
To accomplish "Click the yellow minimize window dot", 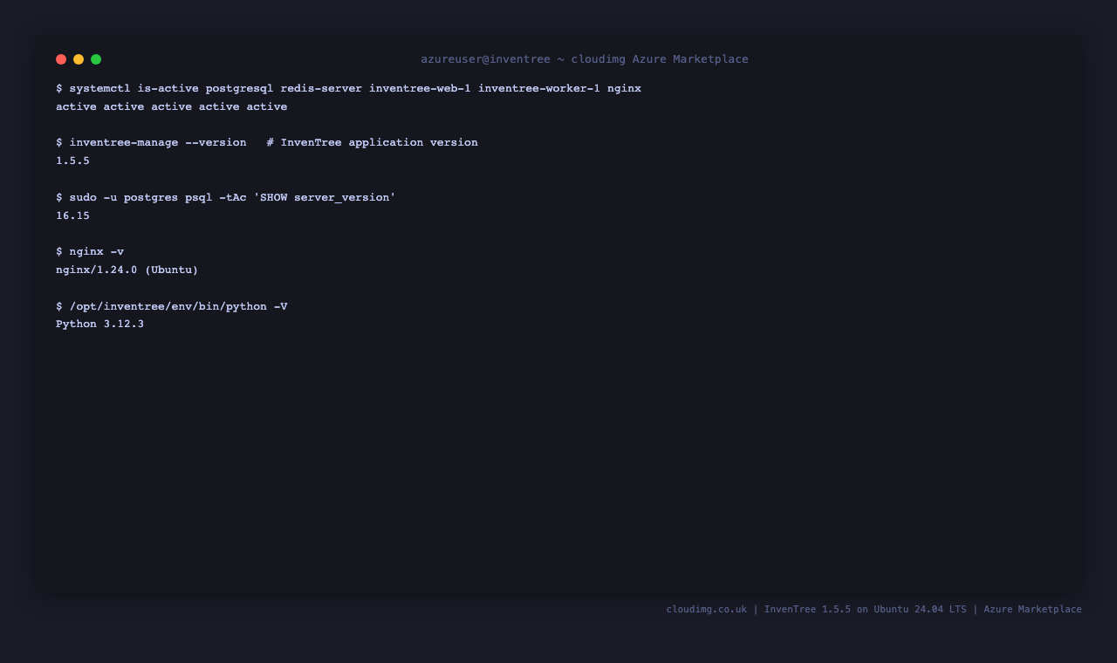I will 79,59.
